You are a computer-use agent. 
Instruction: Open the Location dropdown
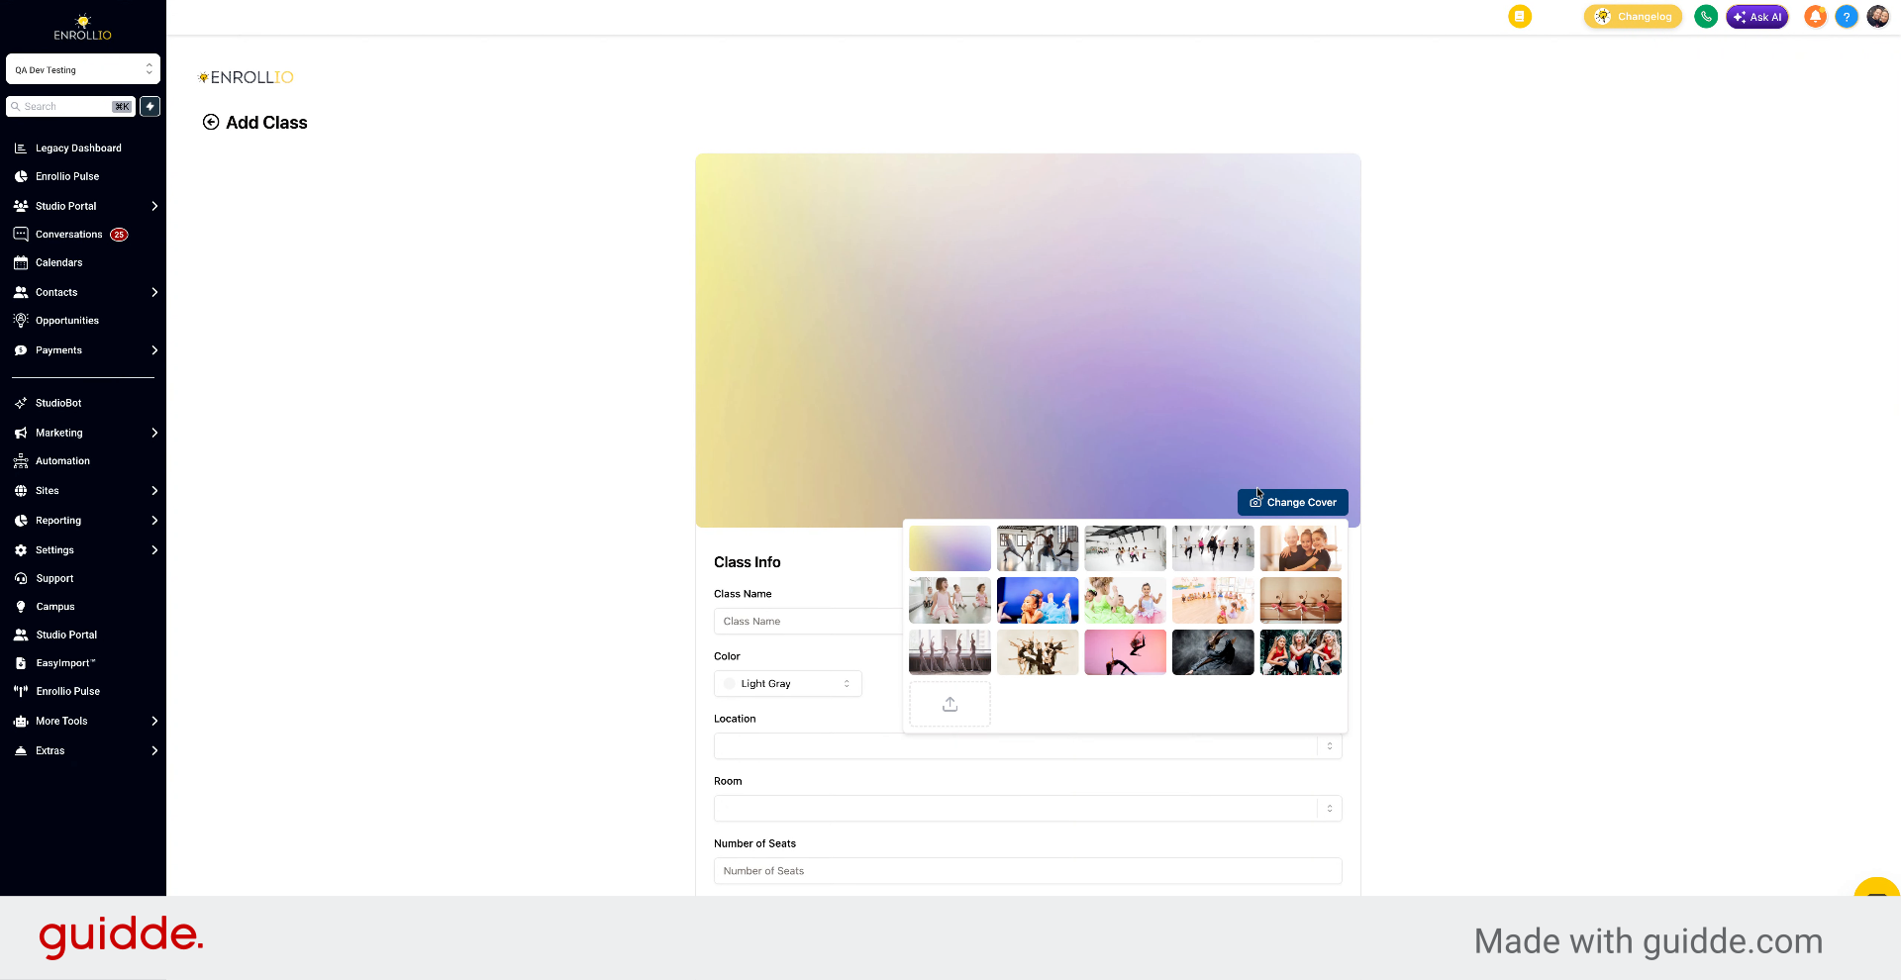pos(1028,746)
